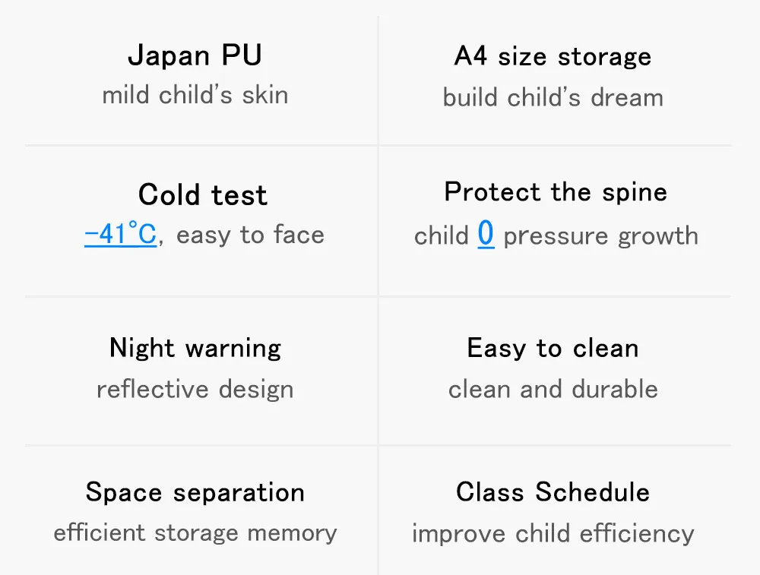Select the Cold test heading
The width and height of the screenshot is (760, 575).
pos(203,194)
